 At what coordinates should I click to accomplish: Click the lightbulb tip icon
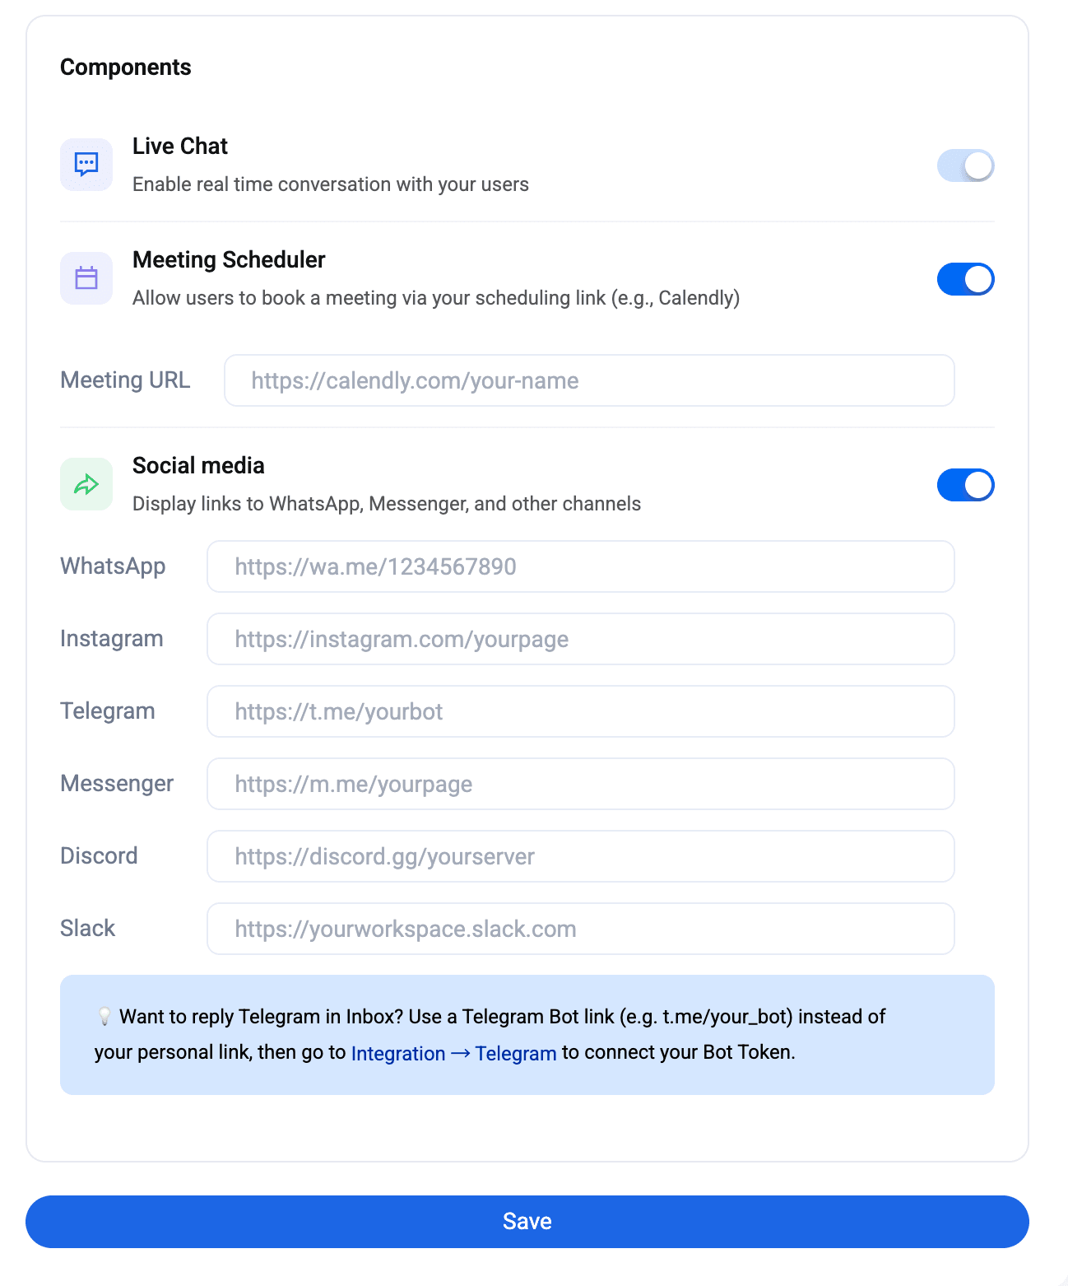[x=104, y=1017]
